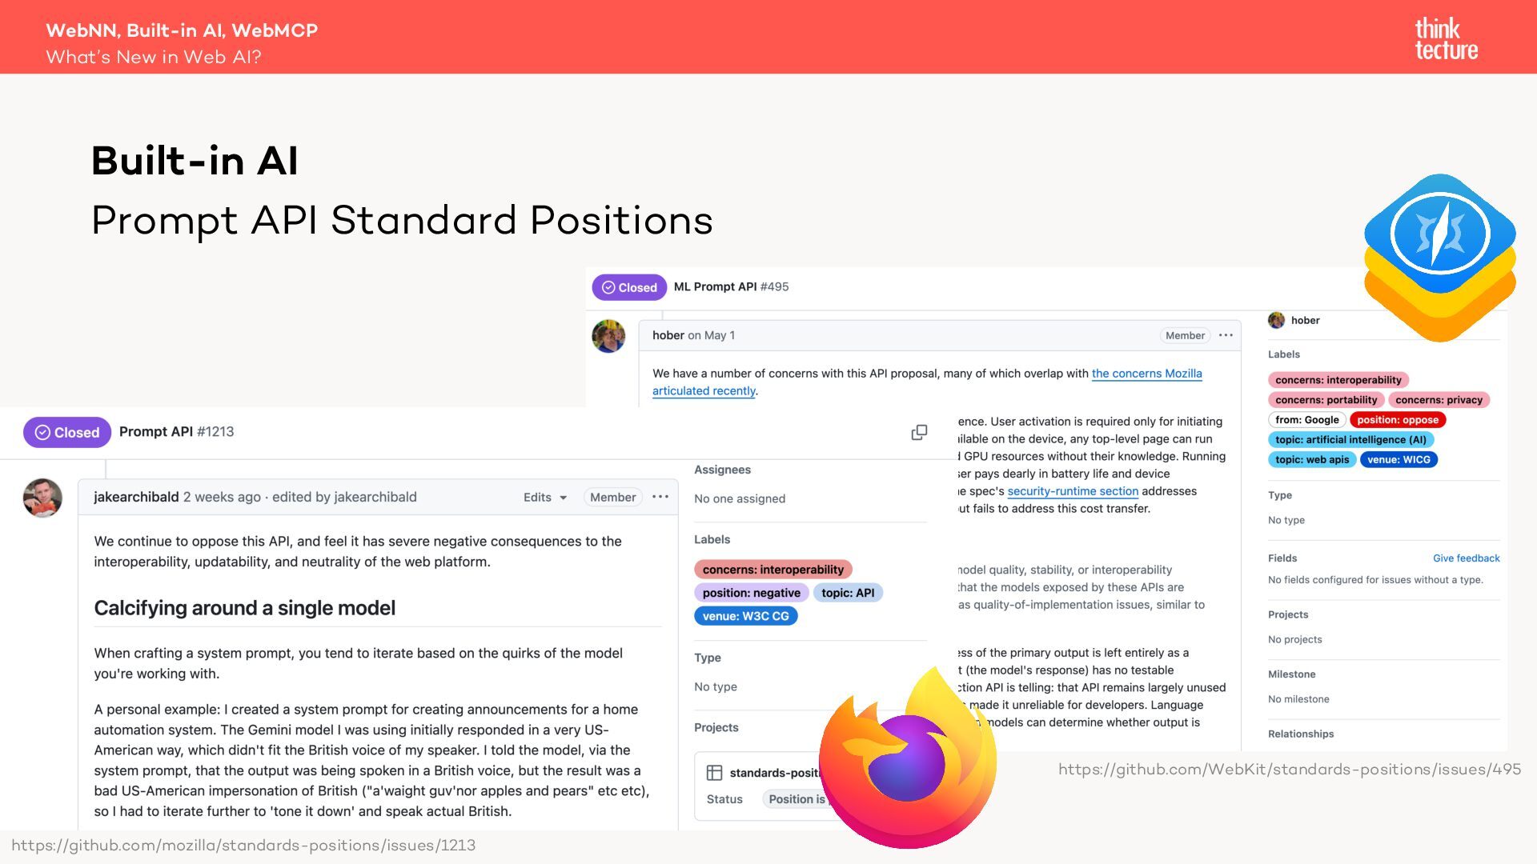Select the 'concerns: interoperability' label in Mozilla issue
Image resolution: width=1537 pixels, height=864 pixels.
coord(773,570)
